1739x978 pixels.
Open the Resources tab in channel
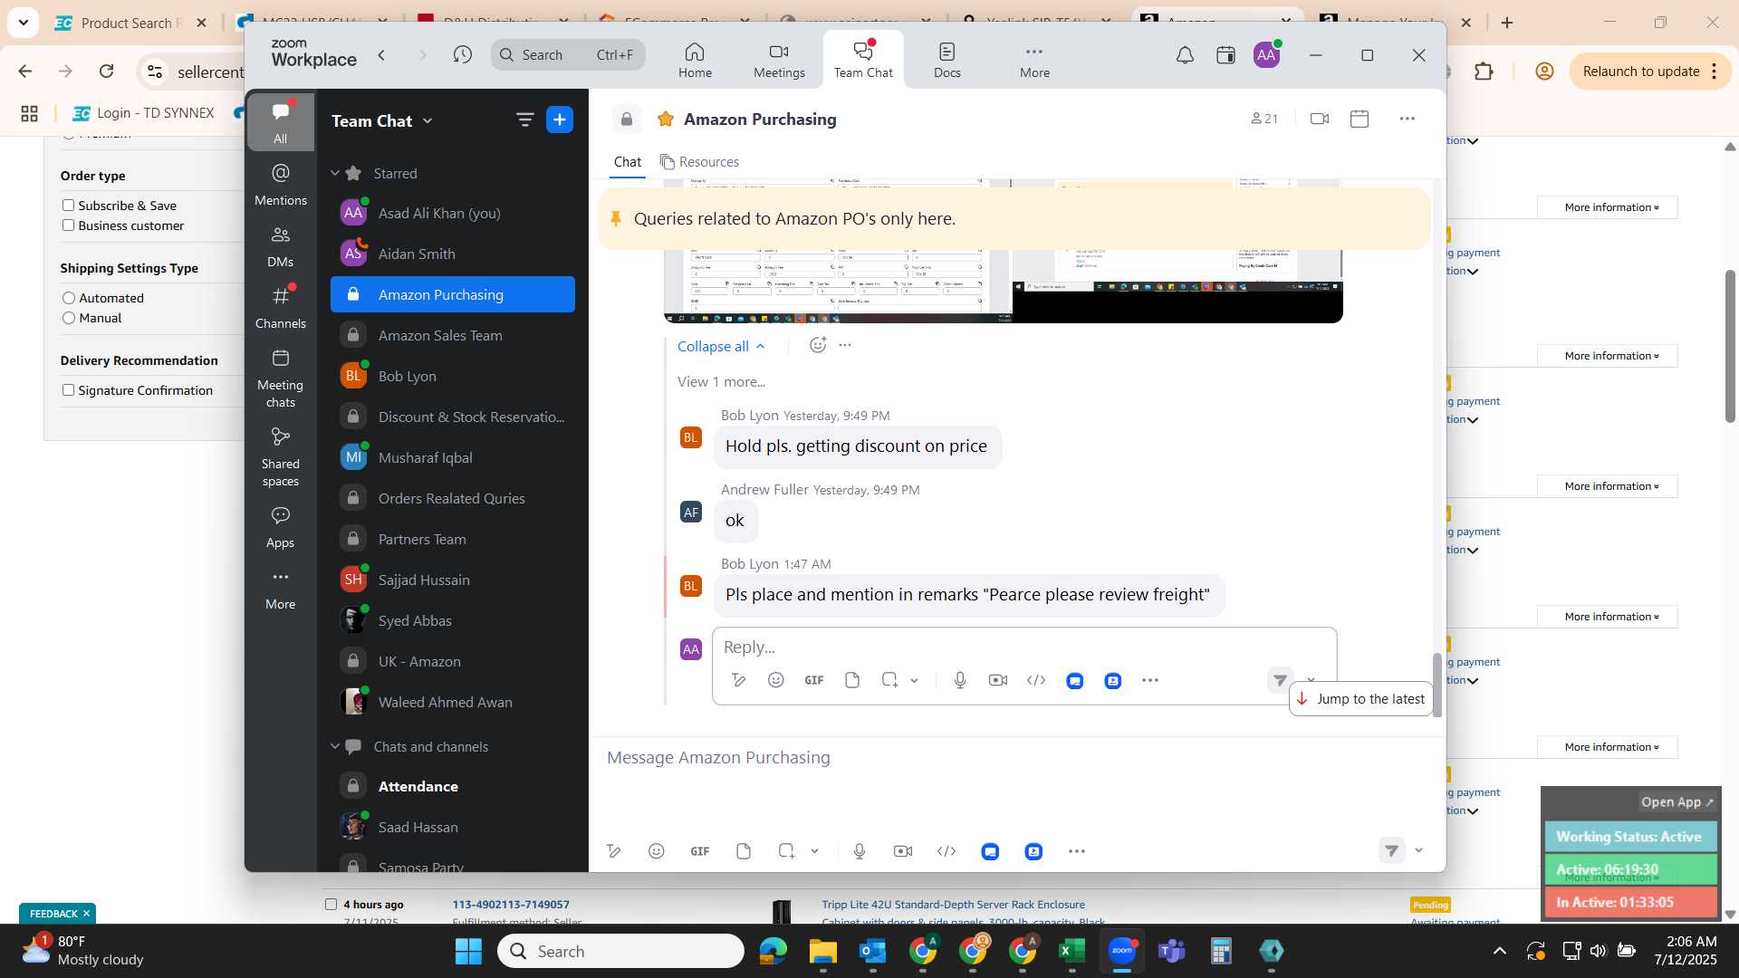[x=699, y=162]
